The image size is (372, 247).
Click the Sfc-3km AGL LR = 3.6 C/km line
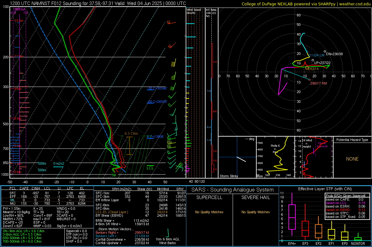24,231
